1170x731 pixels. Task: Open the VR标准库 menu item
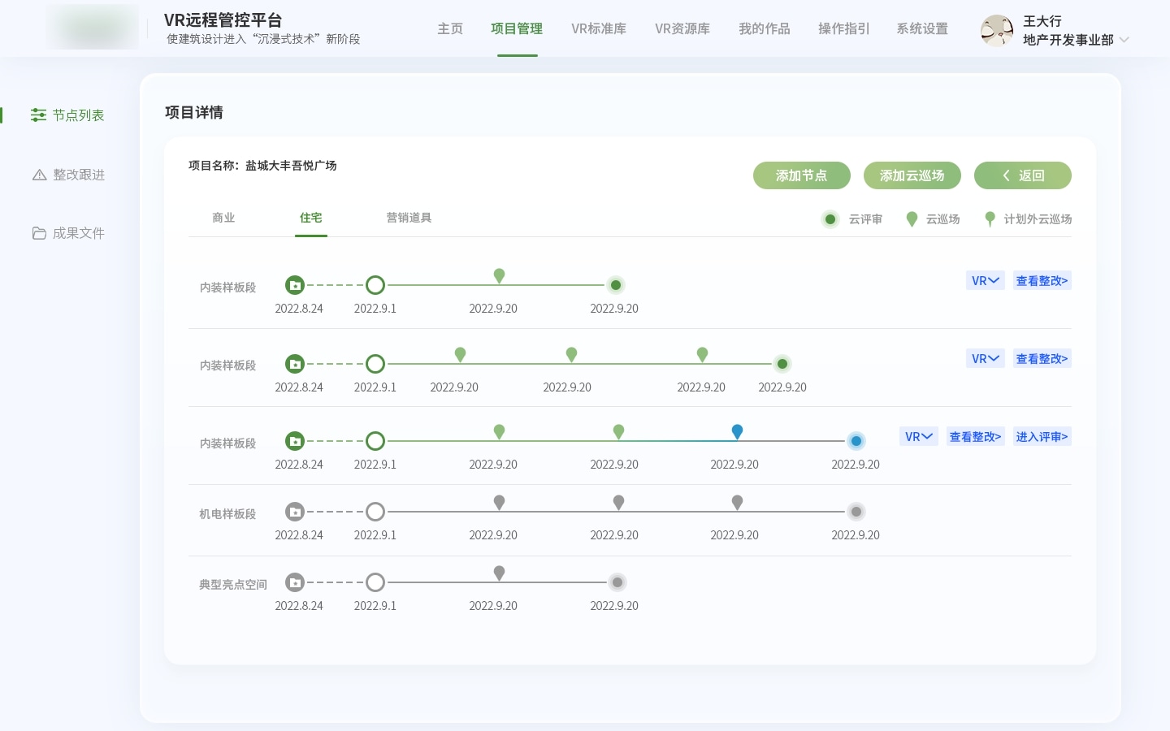click(x=599, y=28)
